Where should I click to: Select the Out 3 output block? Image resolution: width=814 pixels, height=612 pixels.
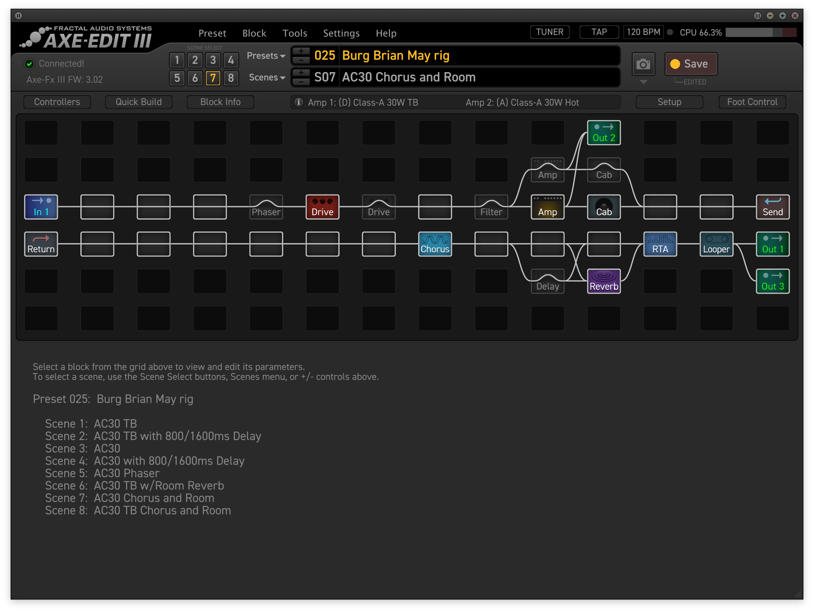pos(773,281)
